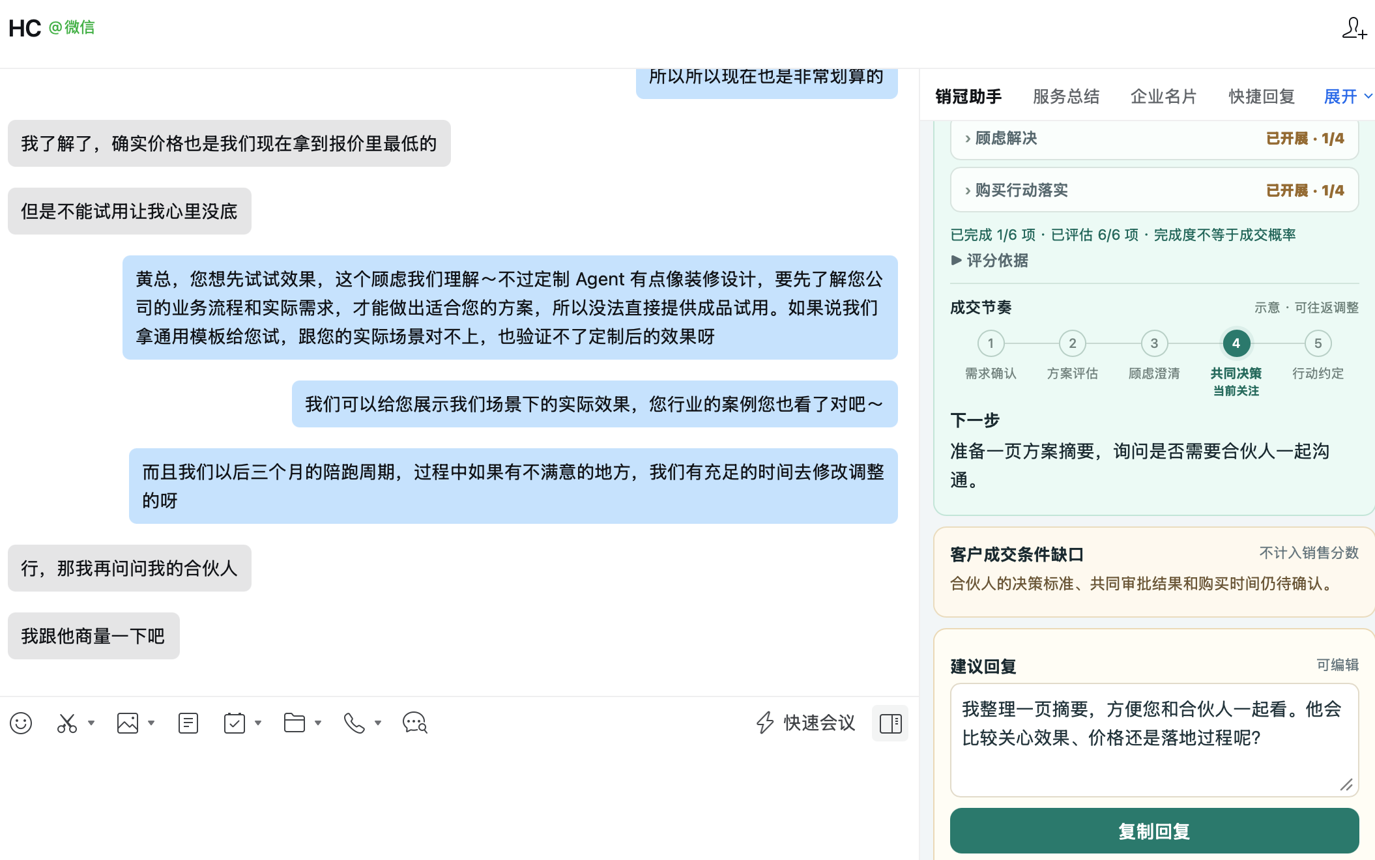Switch to the 服务总结 tab
This screenshot has width=1375, height=860.
pyautogui.click(x=1066, y=96)
